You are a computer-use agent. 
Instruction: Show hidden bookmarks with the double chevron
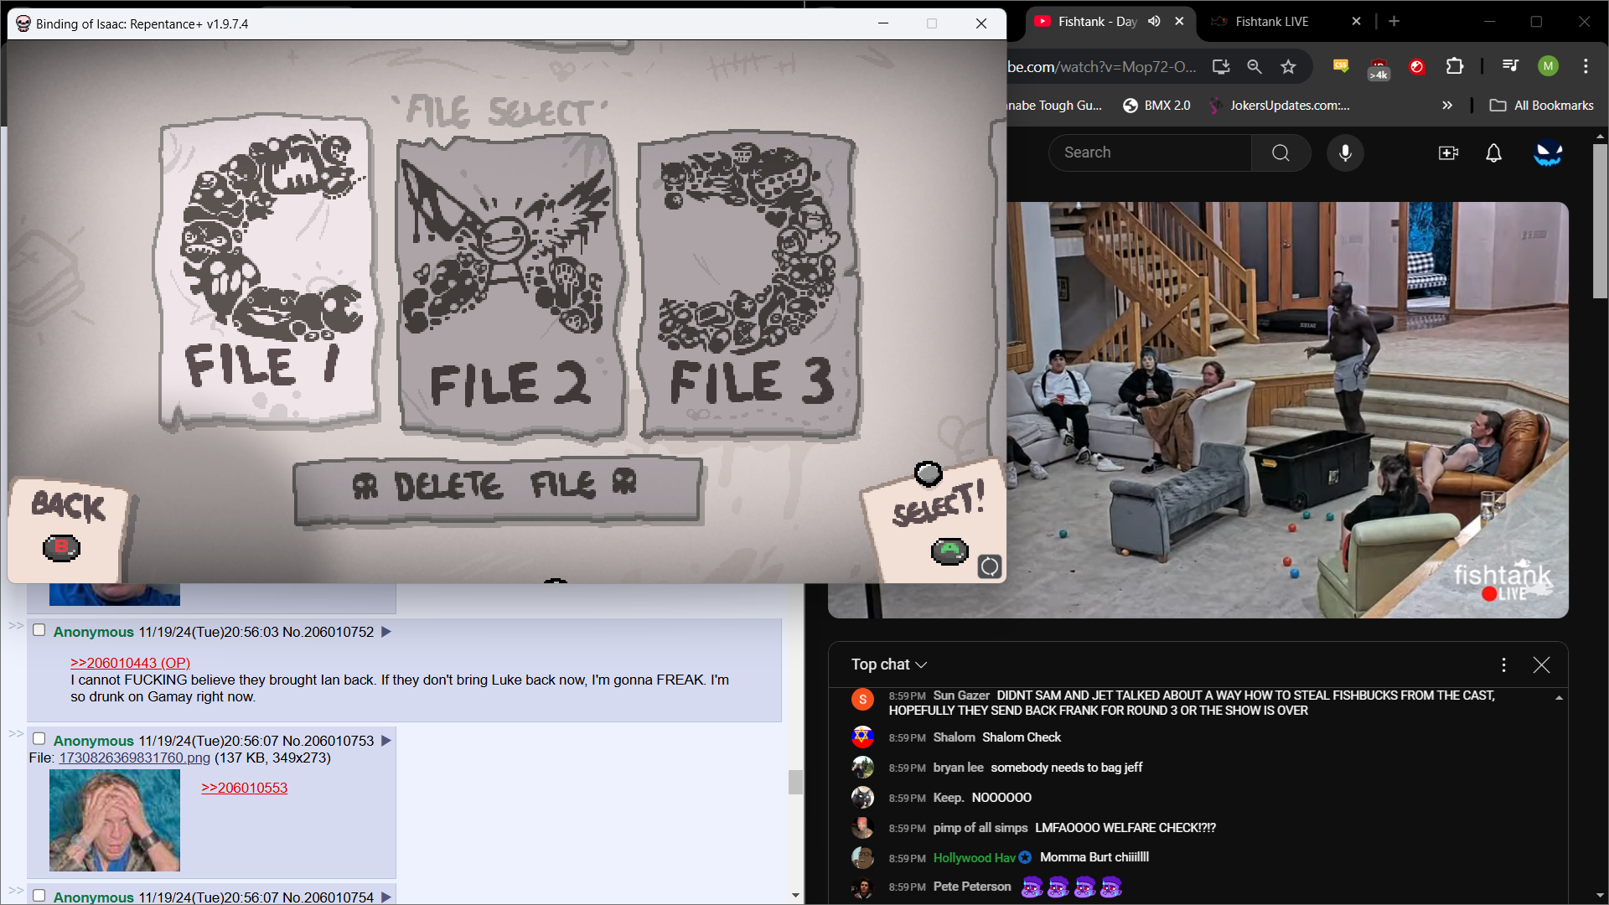click(x=1446, y=106)
